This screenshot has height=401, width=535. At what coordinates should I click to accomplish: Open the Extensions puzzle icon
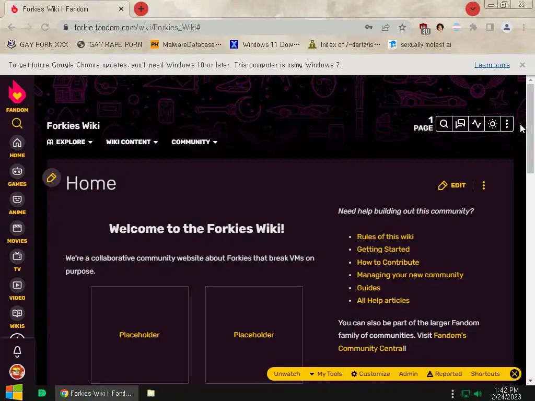pyautogui.click(x=473, y=27)
